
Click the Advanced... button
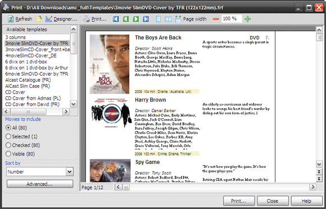coord(40,184)
